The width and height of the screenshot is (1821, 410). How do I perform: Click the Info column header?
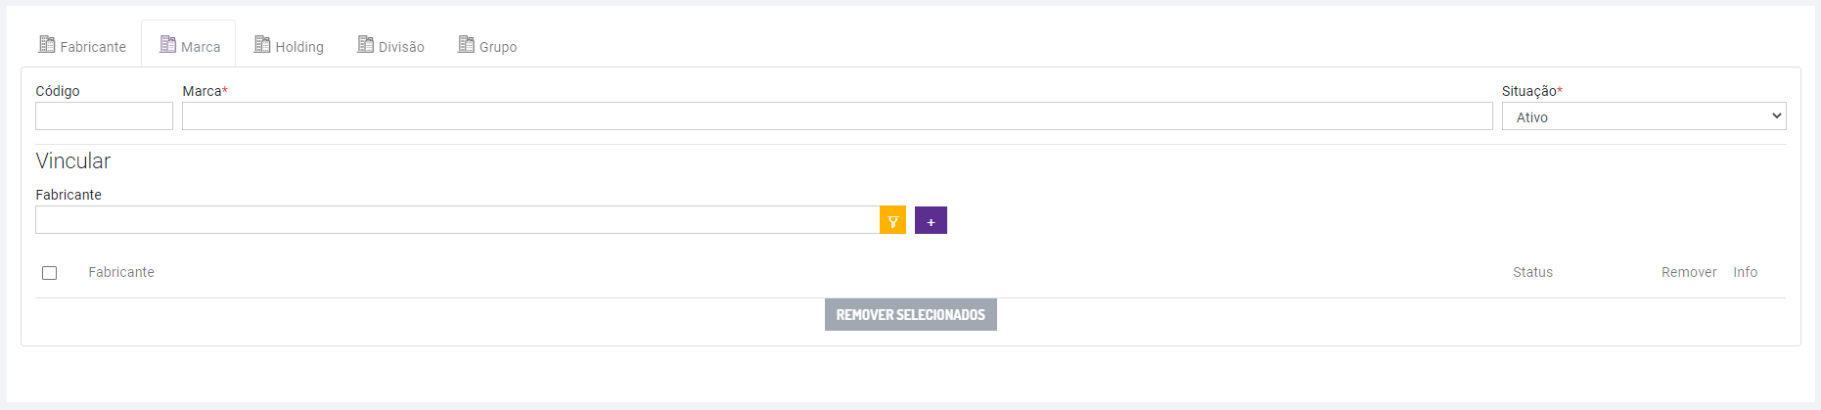pos(1745,272)
